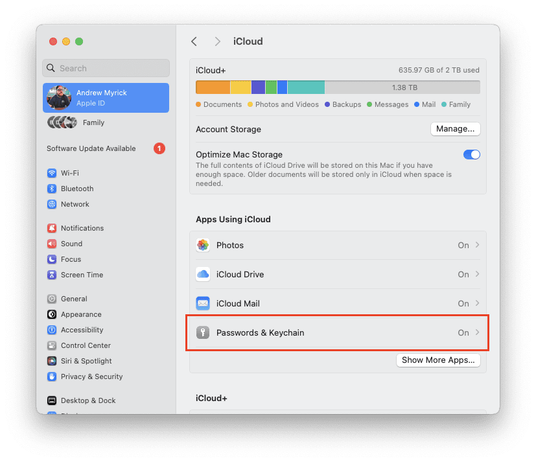Click the 'Mail' legend label
The image size is (536, 462).
pos(428,104)
